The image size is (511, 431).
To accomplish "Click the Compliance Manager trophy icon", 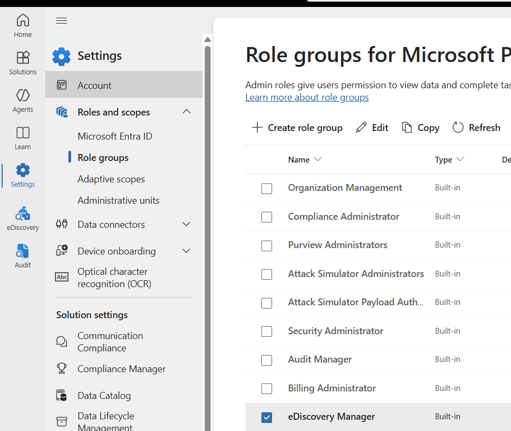I will pyautogui.click(x=61, y=368).
